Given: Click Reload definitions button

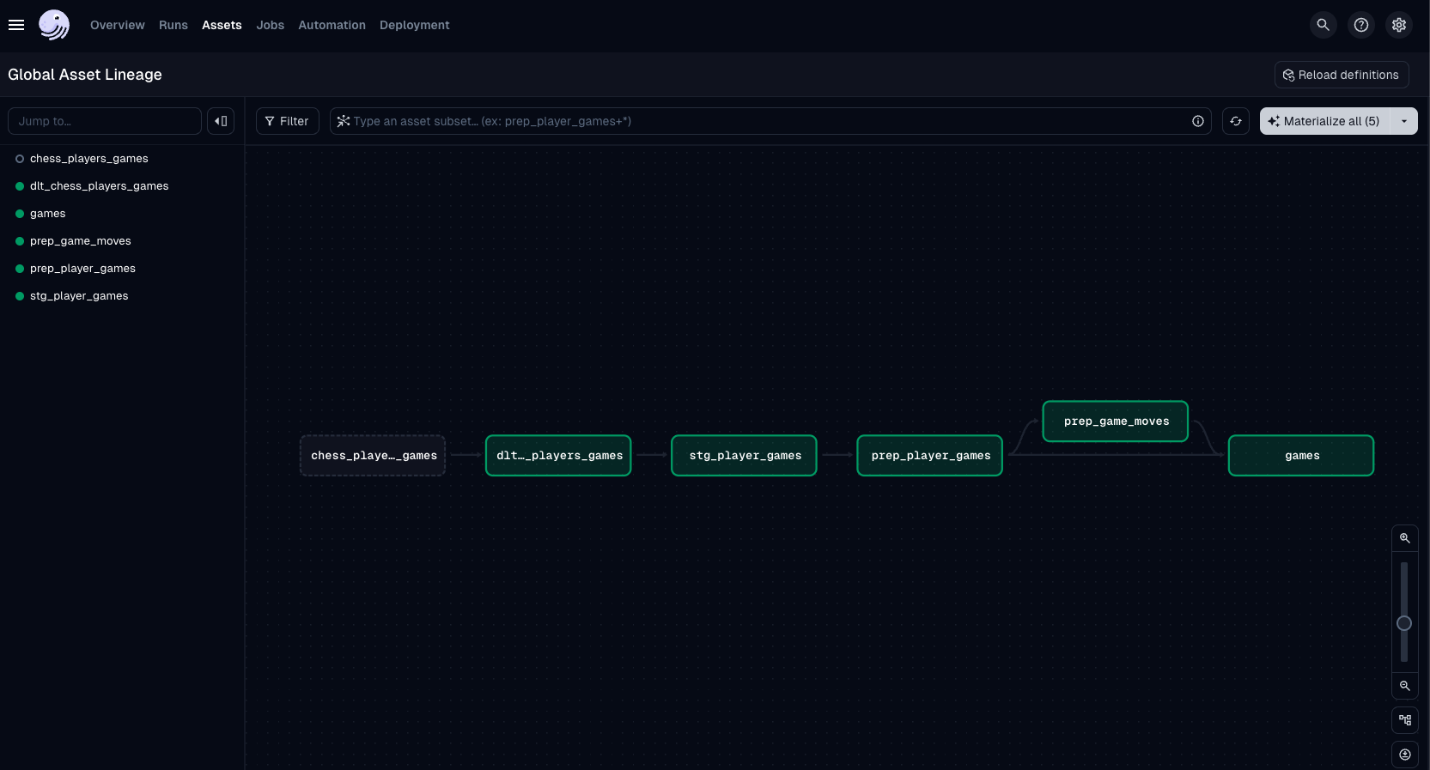Looking at the screenshot, I should pyautogui.click(x=1342, y=75).
